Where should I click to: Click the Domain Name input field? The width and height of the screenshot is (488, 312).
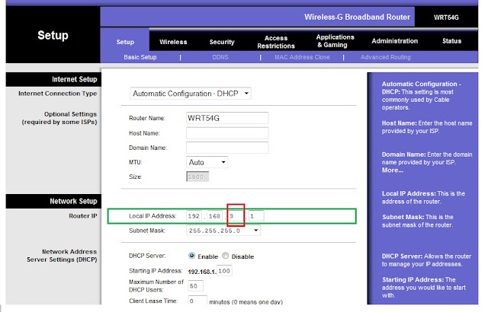(x=227, y=148)
